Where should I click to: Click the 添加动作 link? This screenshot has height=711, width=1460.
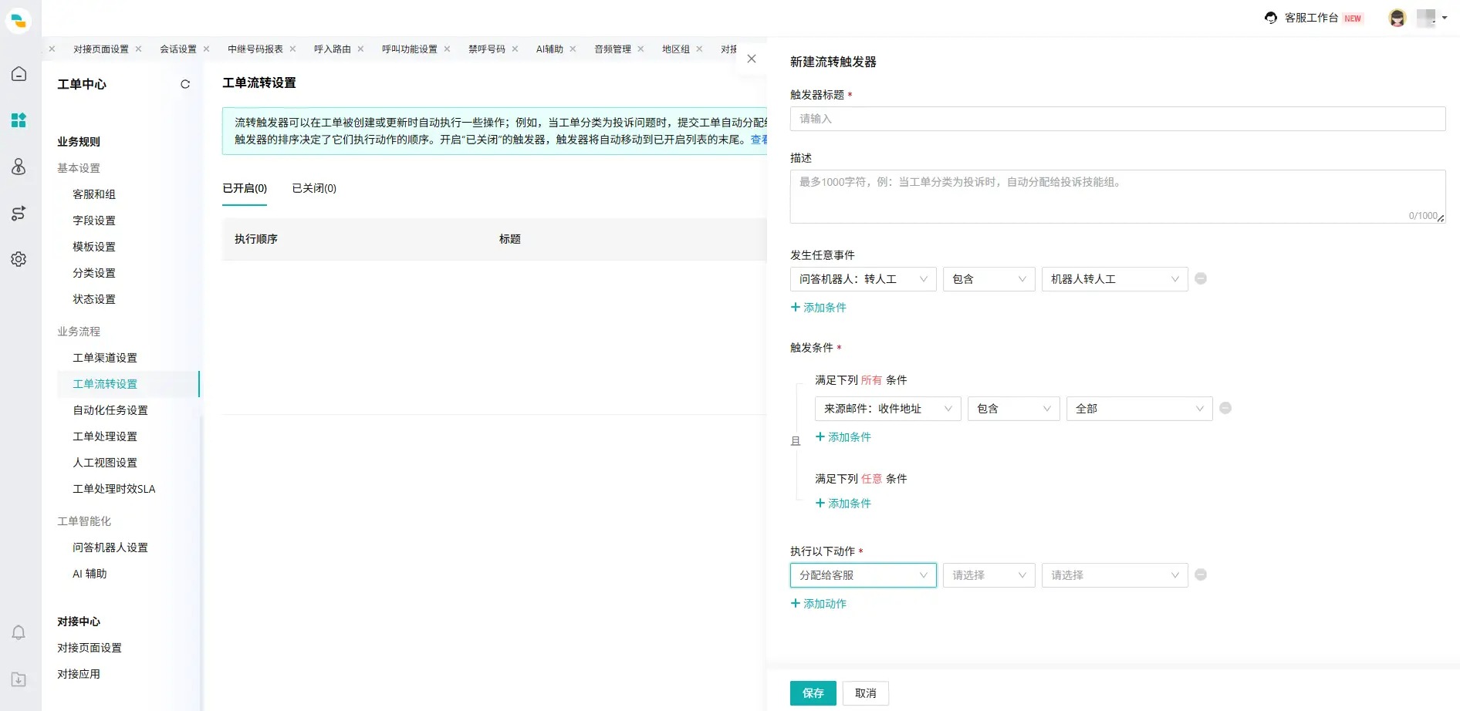click(819, 603)
